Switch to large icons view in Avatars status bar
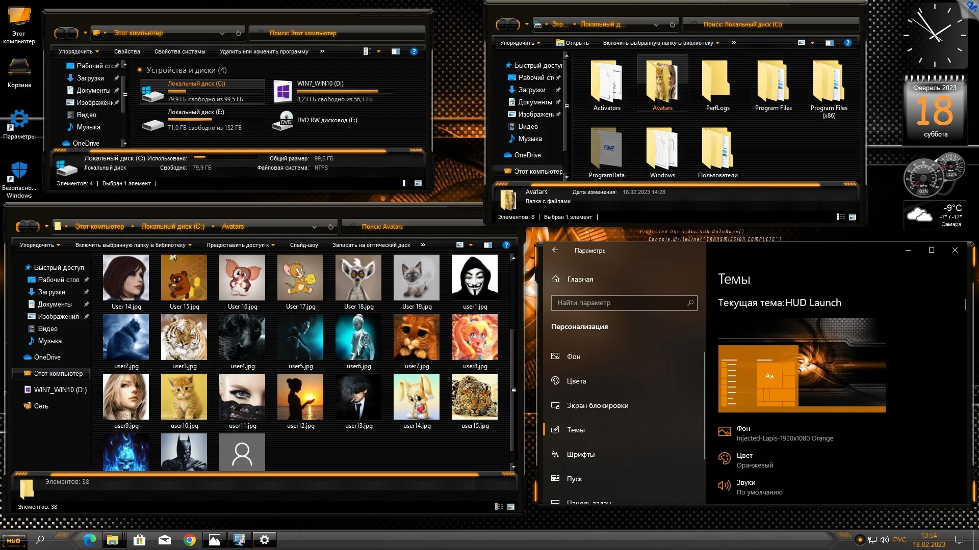Image resolution: width=979 pixels, height=550 pixels. pyautogui.click(x=511, y=507)
